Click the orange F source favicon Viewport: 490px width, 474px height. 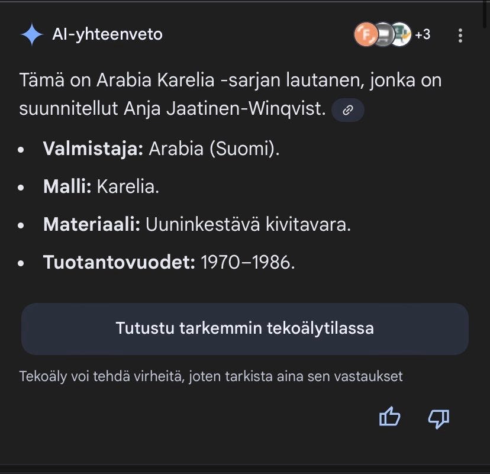(367, 34)
